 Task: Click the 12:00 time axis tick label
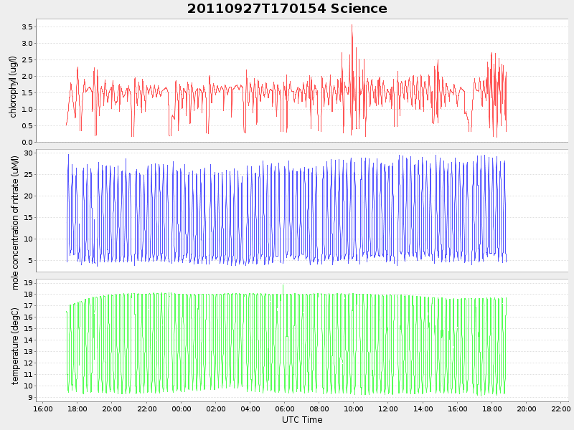click(x=387, y=409)
